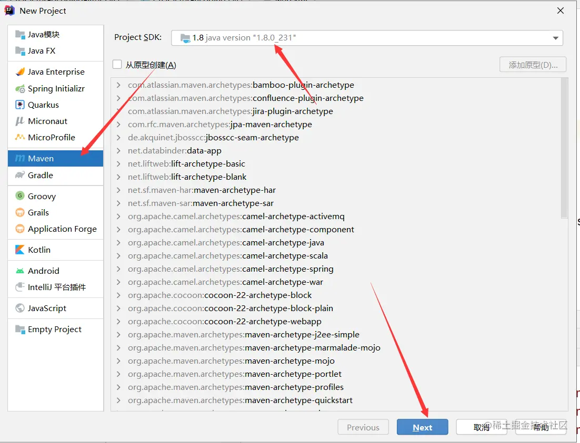The image size is (580, 443).
Task: Expand camel-archetype-spring node
Action: tap(118, 269)
